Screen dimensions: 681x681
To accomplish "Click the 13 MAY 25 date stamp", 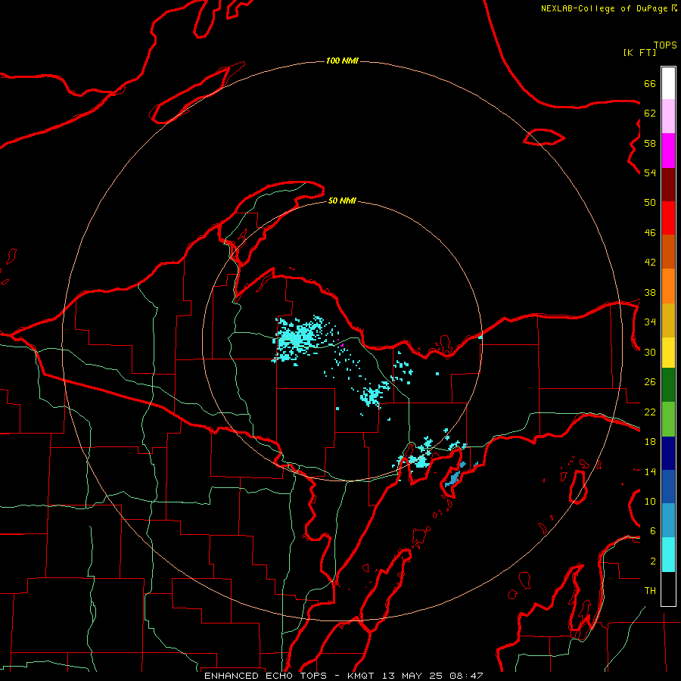I will point(412,676).
